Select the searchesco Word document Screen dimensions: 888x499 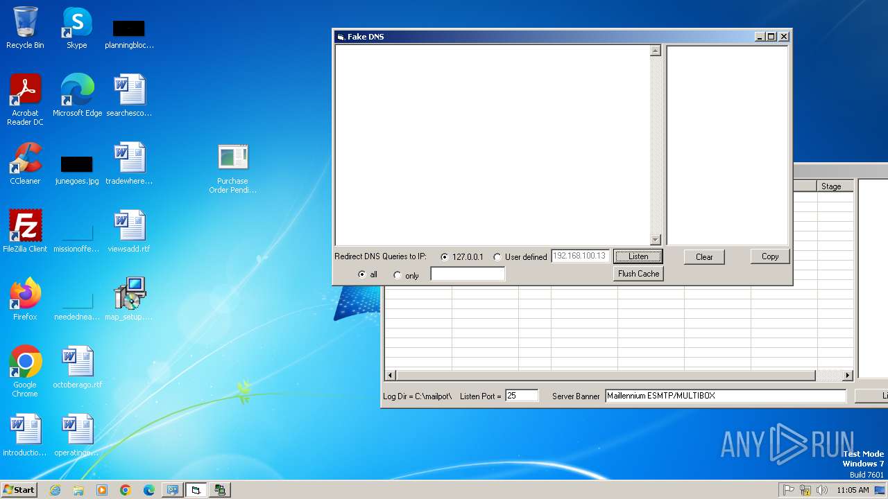pos(129,96)
